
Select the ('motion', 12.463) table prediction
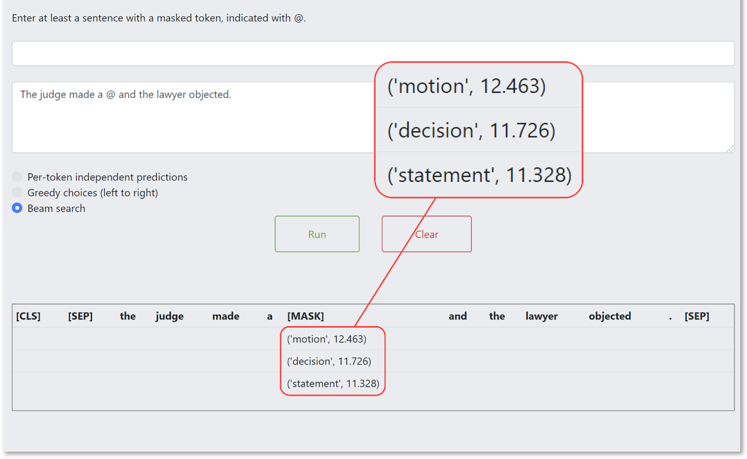pyautogui.click(x=326, y=339)
